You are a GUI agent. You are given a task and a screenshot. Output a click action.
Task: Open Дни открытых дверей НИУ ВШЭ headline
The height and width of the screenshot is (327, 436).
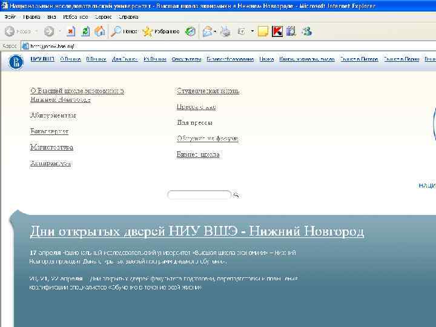pyautogui.click(x=197, y=231)
